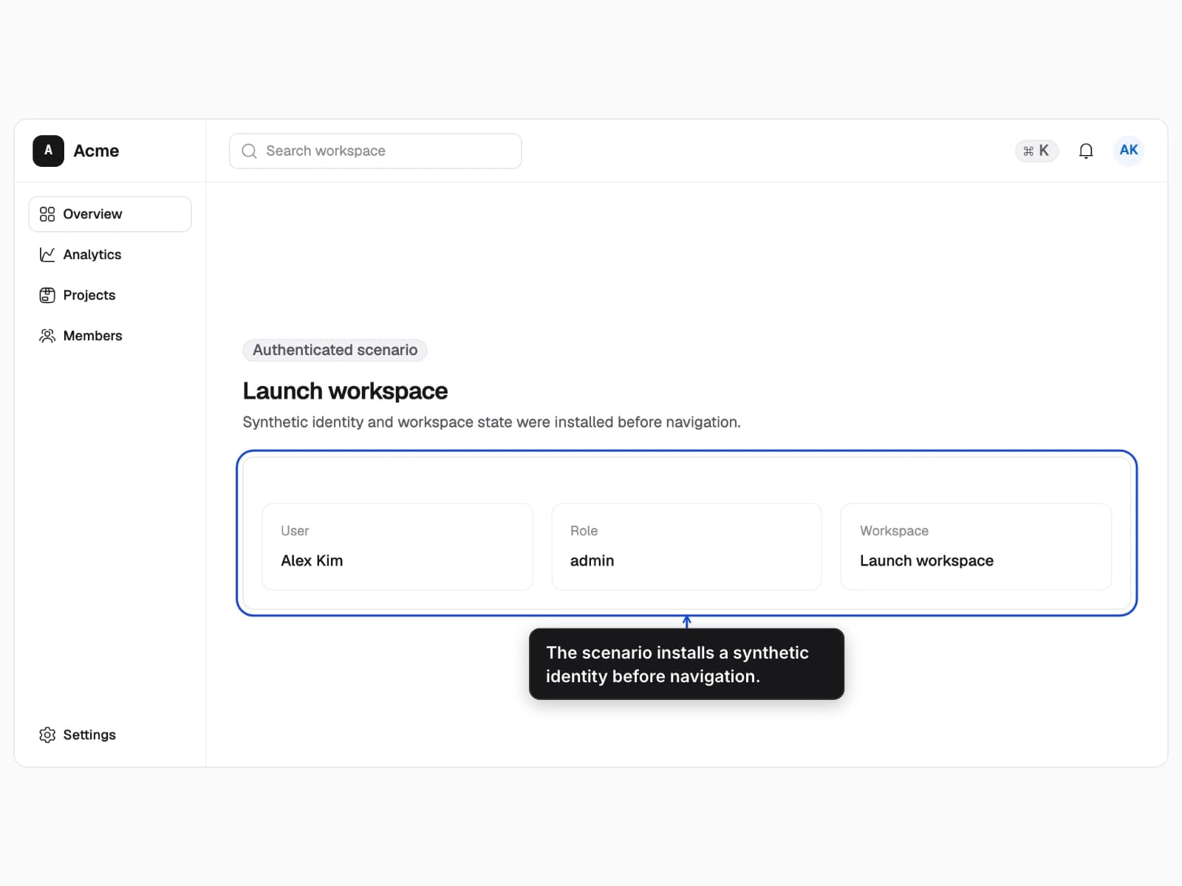This screenshot has height=886, width=1182.
Task: Click the search magnifier icon
Action: tap(249, 151)
